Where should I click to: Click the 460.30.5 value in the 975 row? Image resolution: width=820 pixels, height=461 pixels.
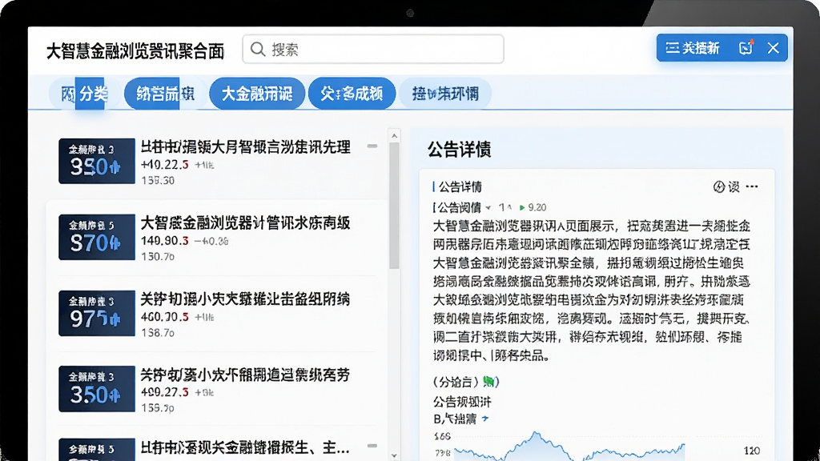165,317
